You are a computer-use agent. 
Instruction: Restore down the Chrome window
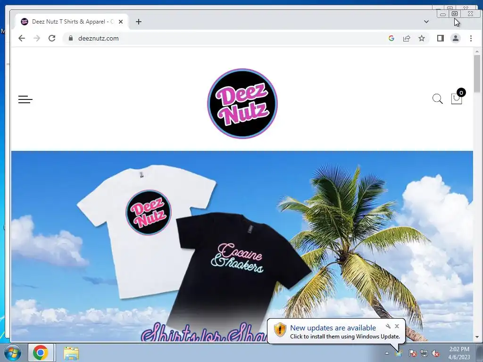coord(455,14)
